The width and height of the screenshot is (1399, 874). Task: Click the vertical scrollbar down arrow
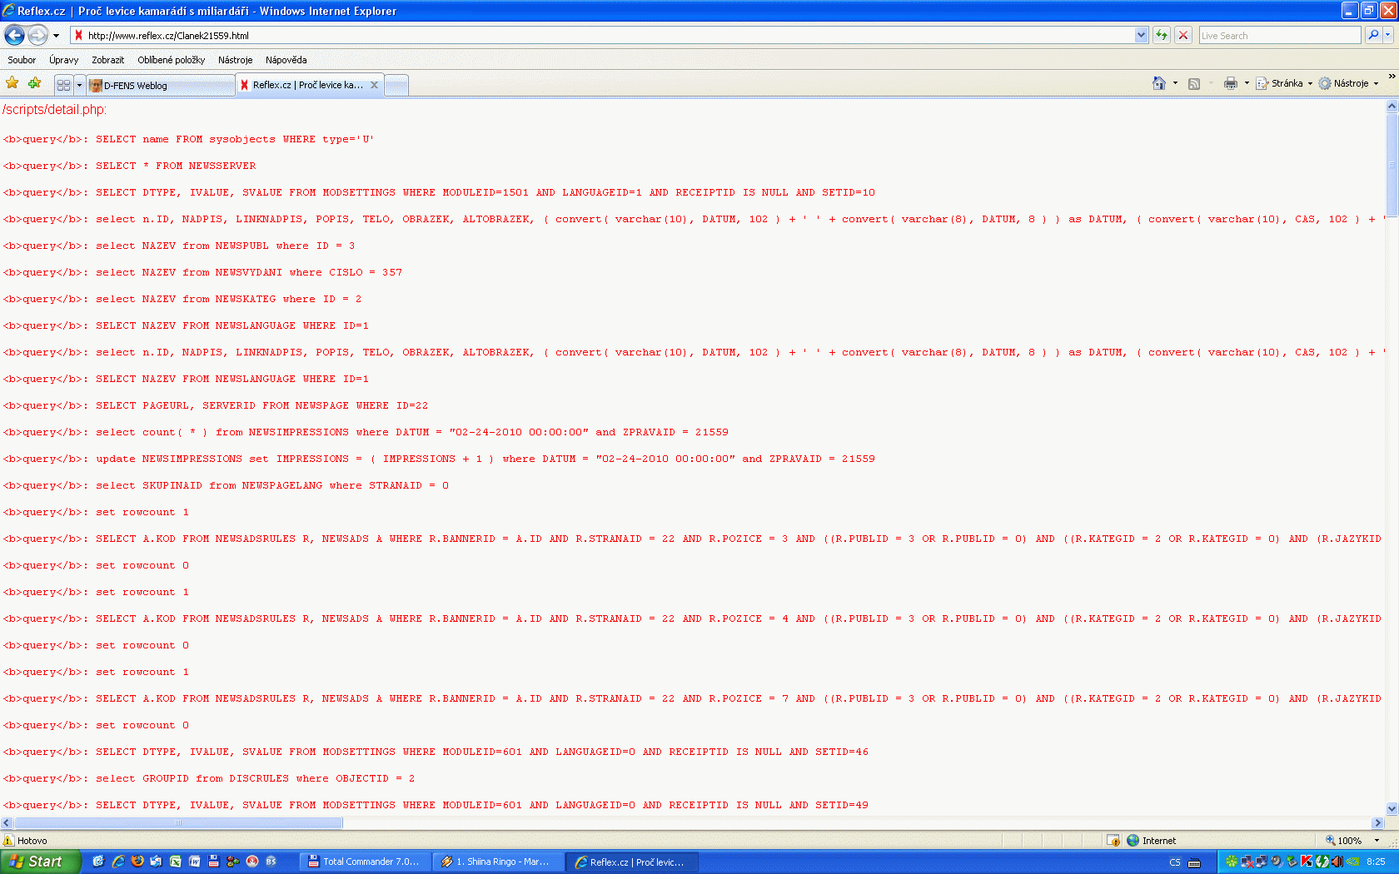pos(1392,809)
